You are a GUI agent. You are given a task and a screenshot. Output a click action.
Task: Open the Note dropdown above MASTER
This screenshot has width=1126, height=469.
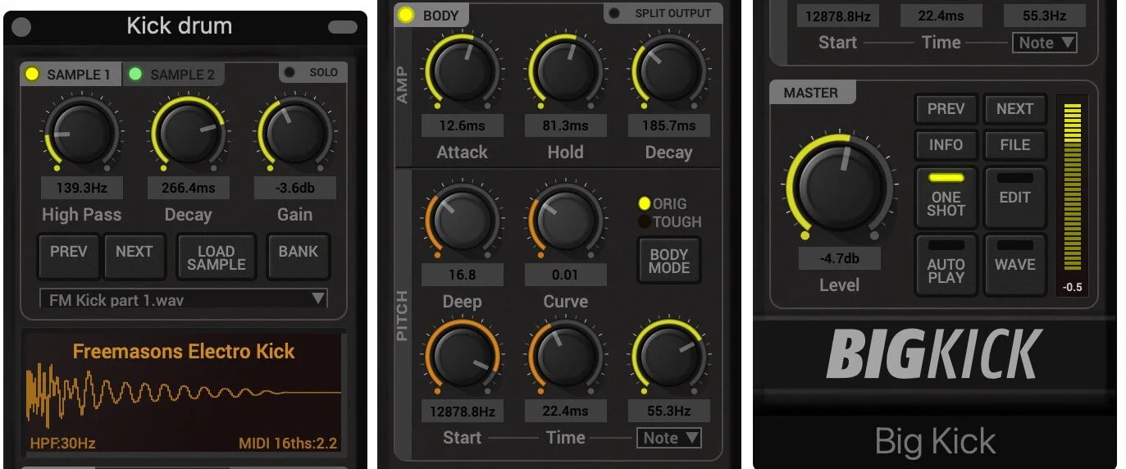[x=1045, y=43]
